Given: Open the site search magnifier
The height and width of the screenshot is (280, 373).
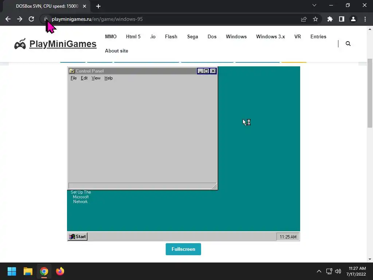Looking at the screenshot, I should click(x=348, y=44).
